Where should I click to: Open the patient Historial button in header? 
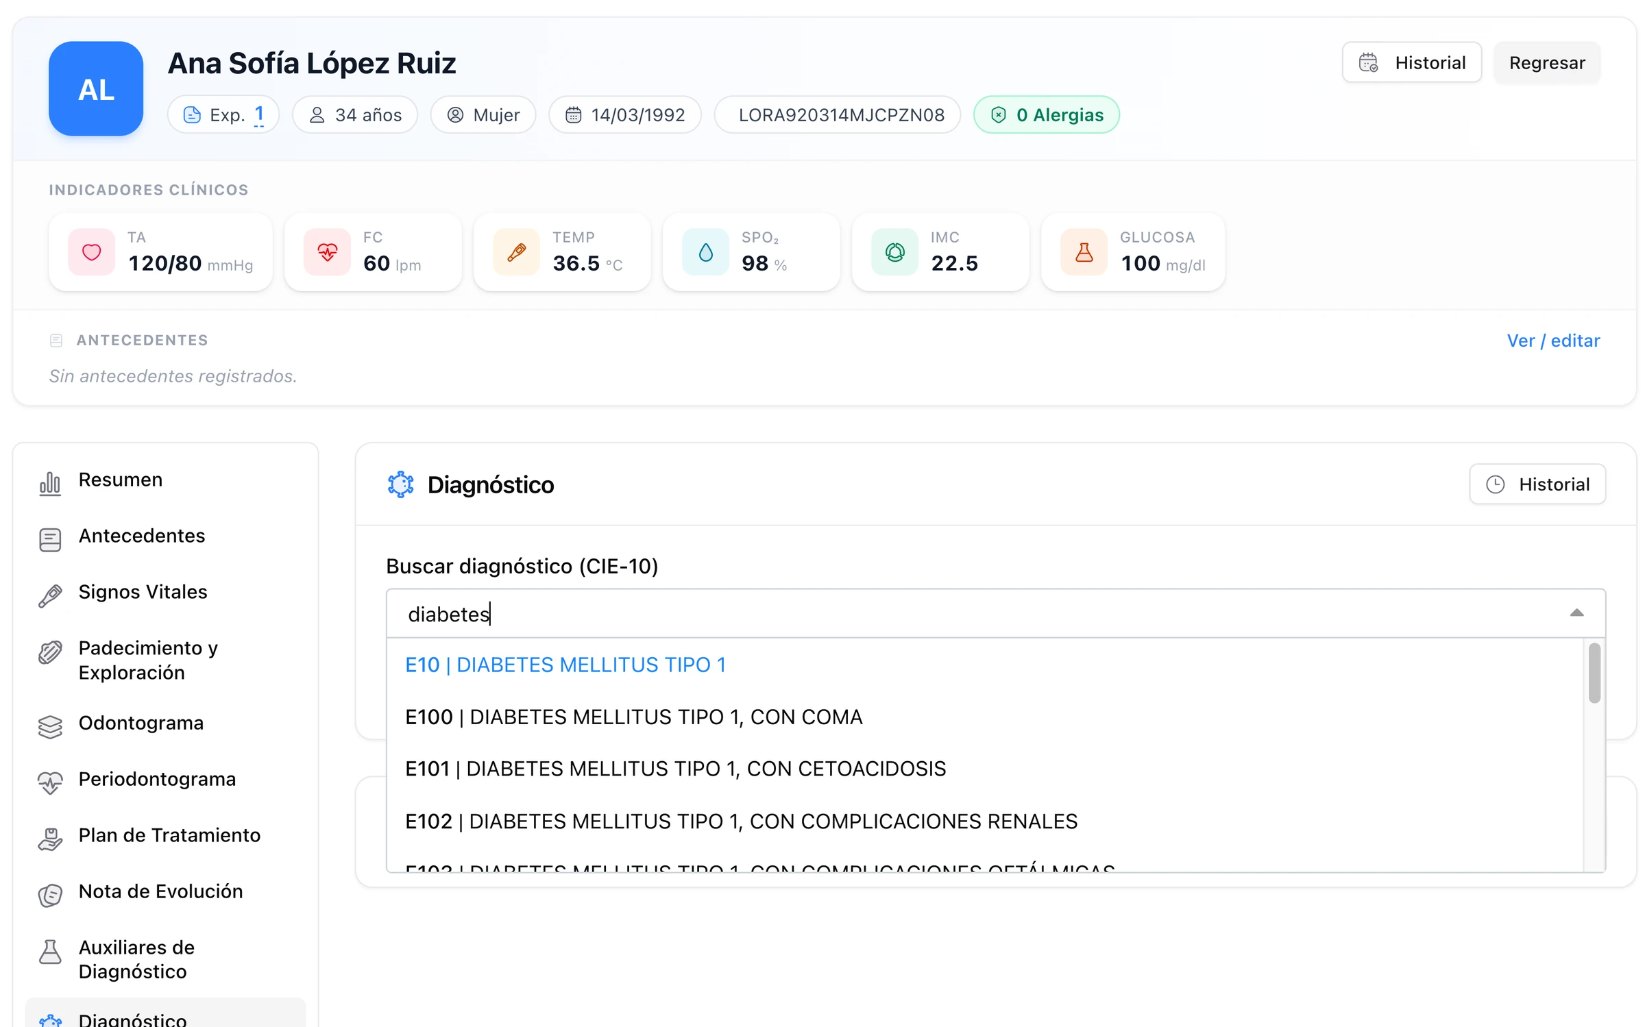[1411, 62]
